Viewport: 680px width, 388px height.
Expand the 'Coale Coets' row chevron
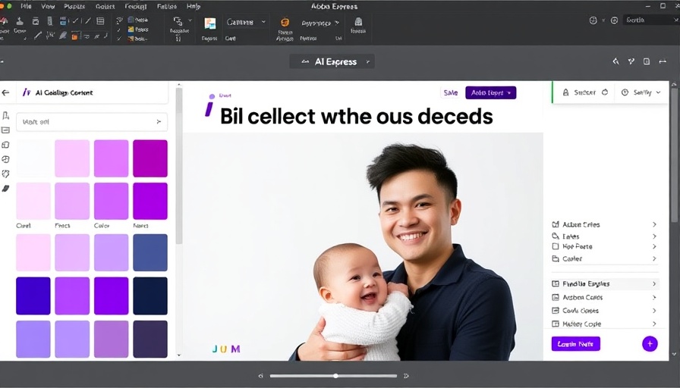pyautogui.click(x=654, y=311)
